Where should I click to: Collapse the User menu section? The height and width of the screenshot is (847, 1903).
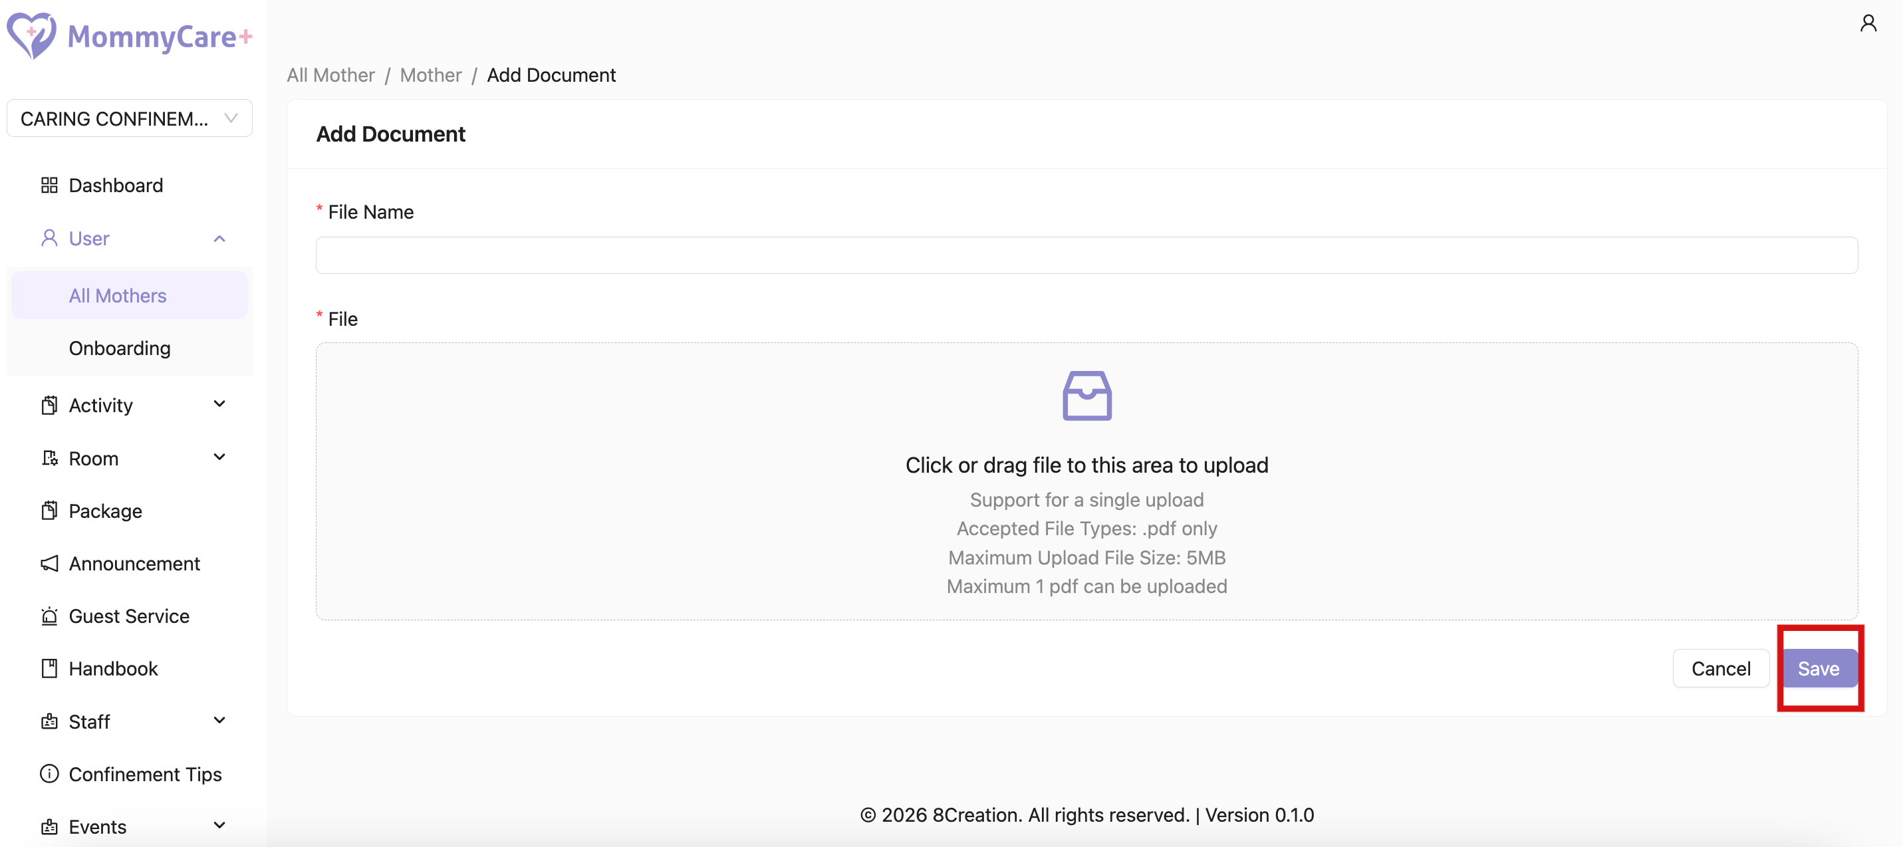click(219, 239)
